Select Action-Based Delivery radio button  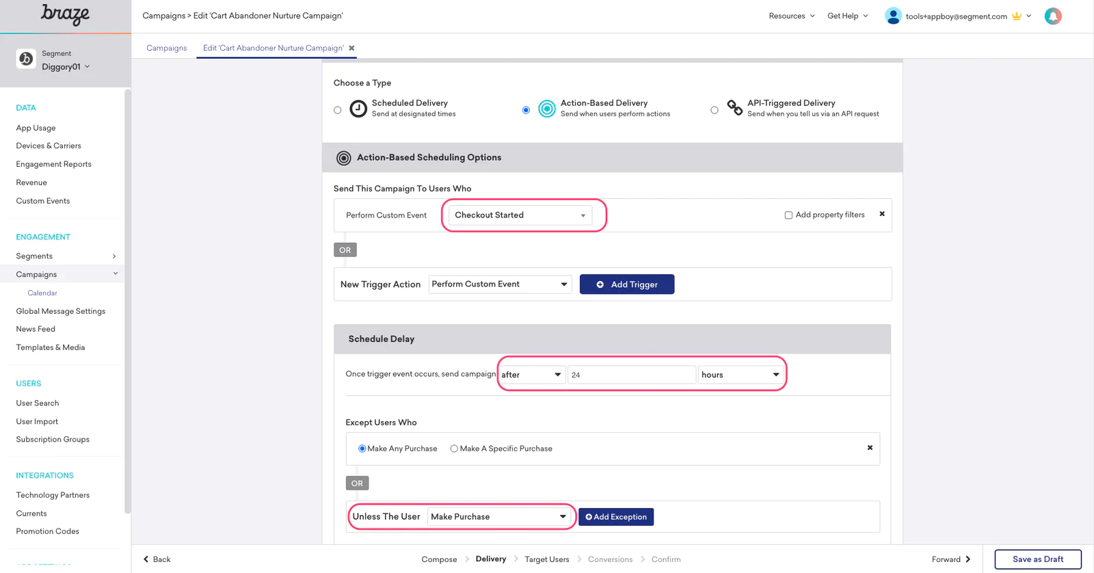pos(526,110)
